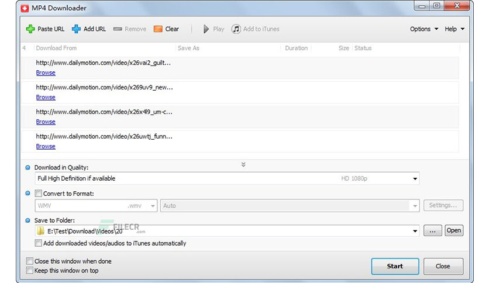The height and width of the screenshot is (283, 489).
Task: Click the Add to iTunes music icon
Action: (236, 29)
